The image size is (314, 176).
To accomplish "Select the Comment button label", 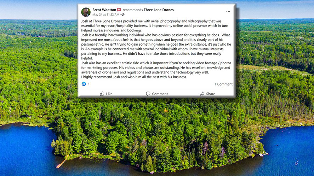I will click(x=160, y=94).
